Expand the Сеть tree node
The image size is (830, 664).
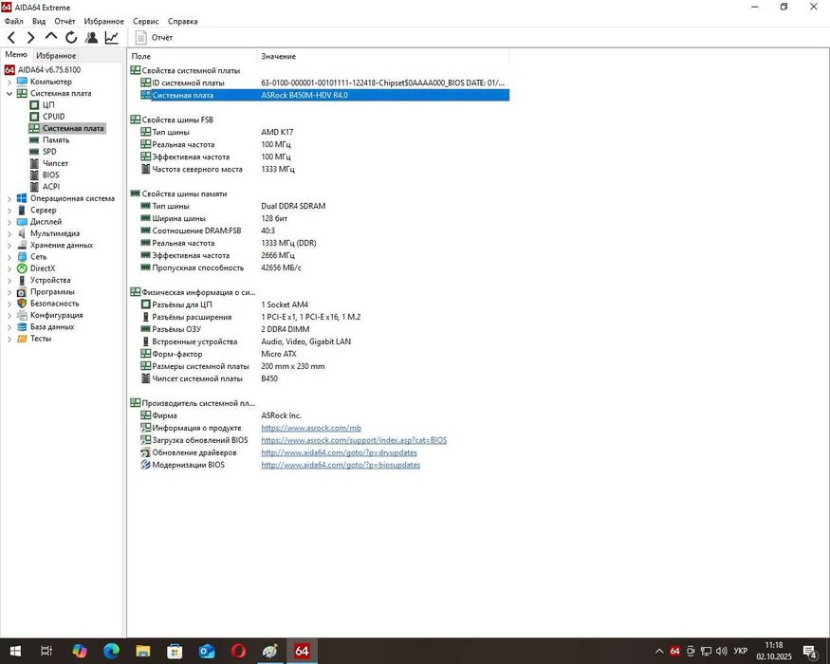coord(9,257)
